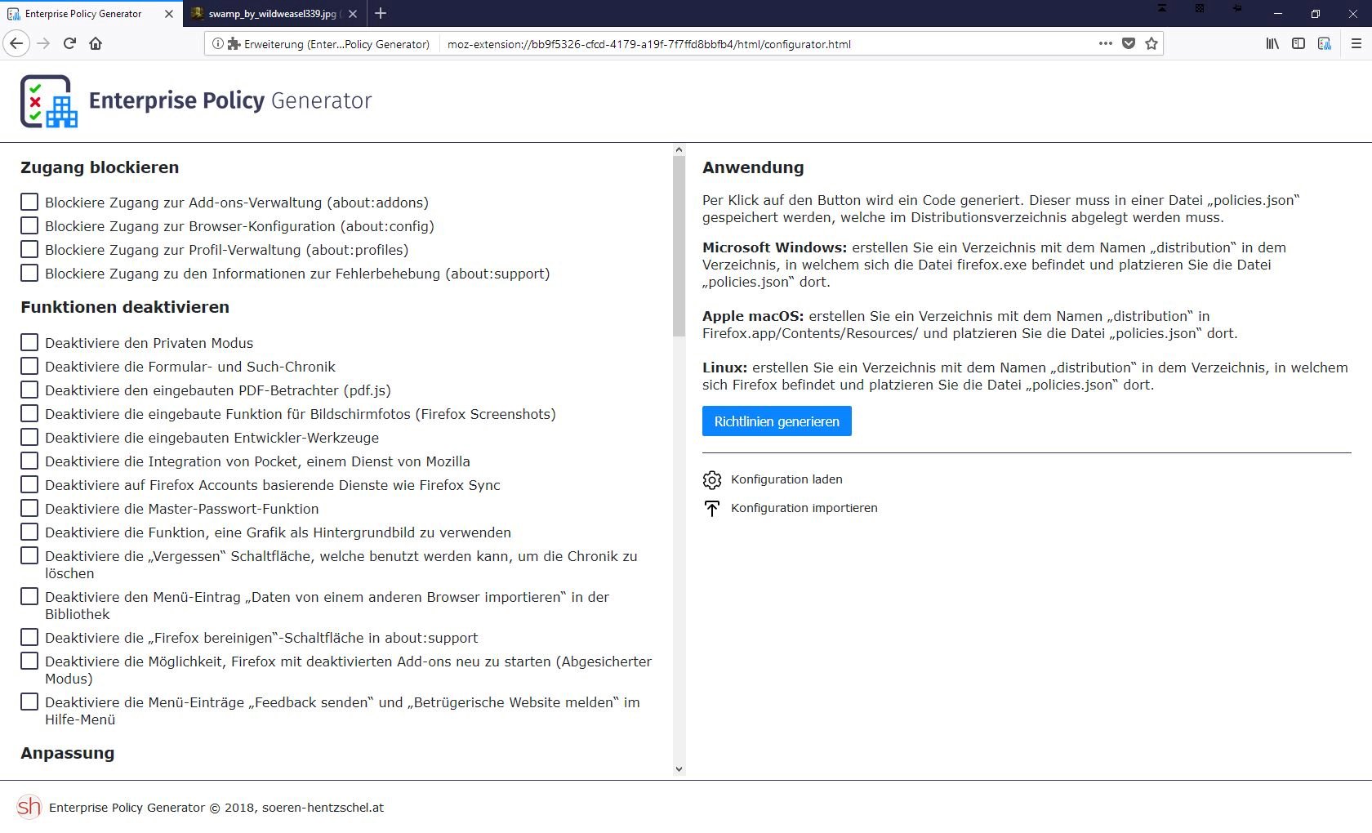The width and height of the screenshot is (1372, 833).
Task: Close the Enterprise Policy Generator tab
Action: 169,14
